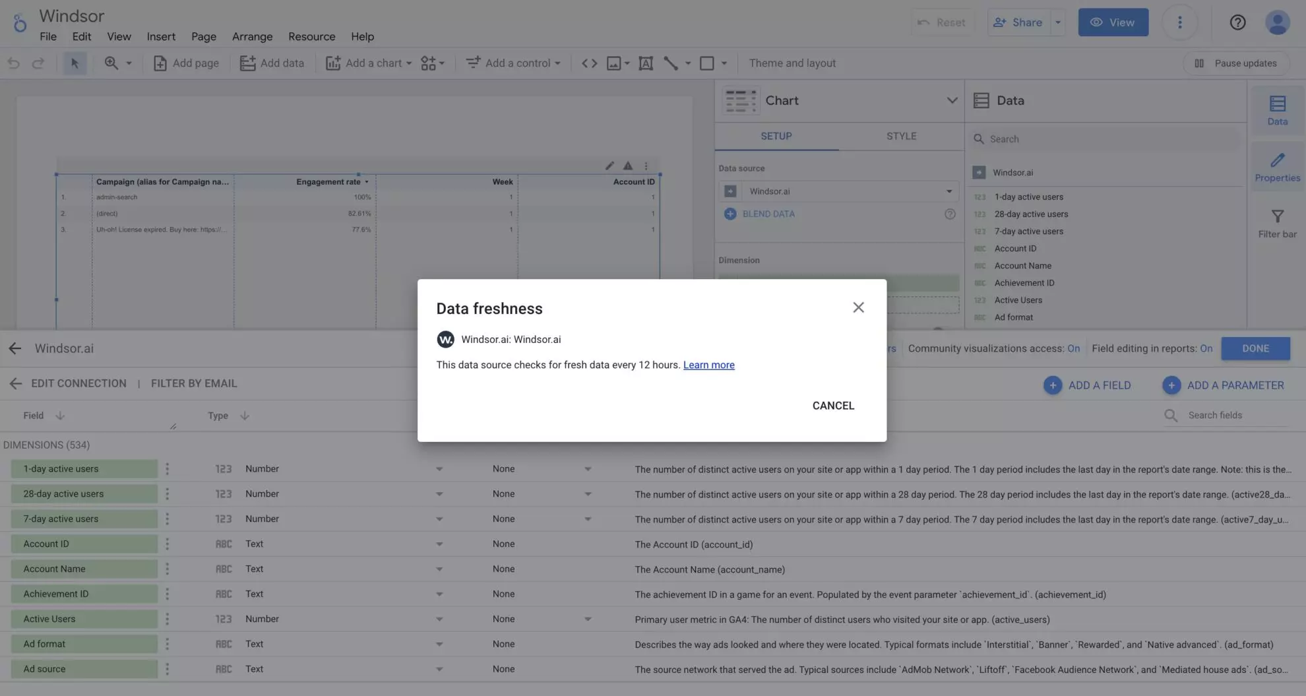This screenshot has width=1306, height=696.
Task: Open the File menu
Action: coord(48,37)
